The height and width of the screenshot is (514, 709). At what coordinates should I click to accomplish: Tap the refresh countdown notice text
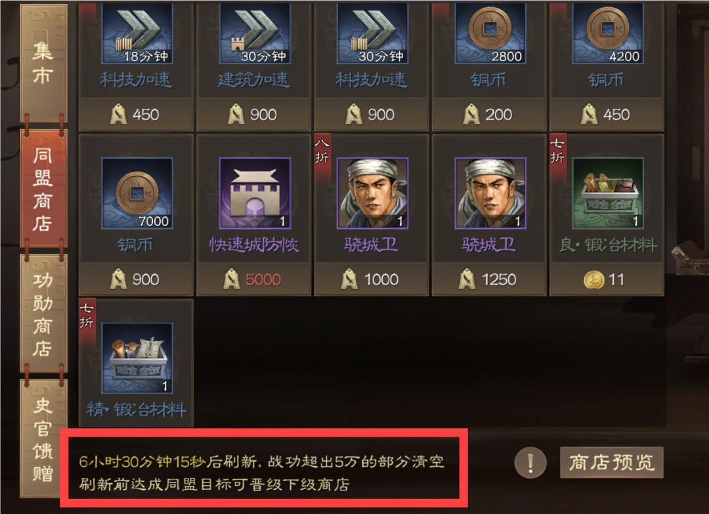[x=262, y=473]
